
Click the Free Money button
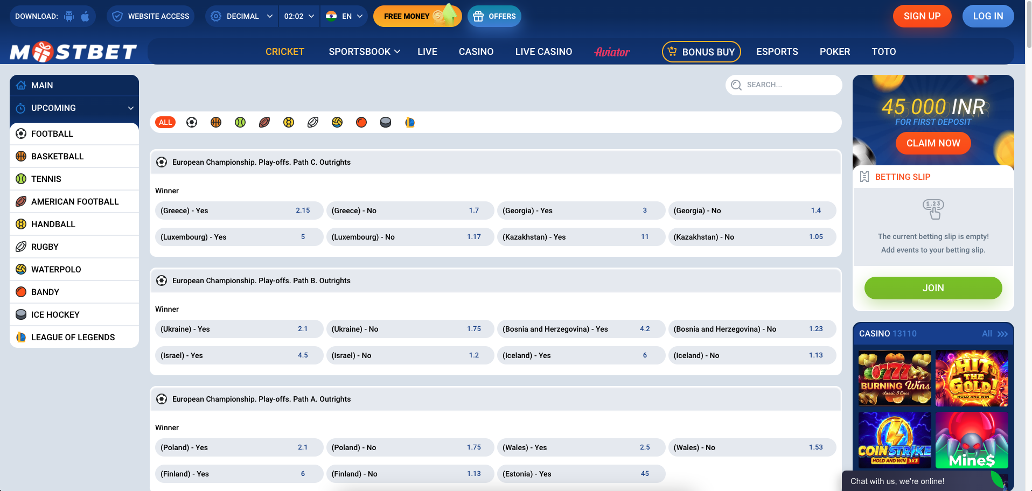(x=417, y=16)
